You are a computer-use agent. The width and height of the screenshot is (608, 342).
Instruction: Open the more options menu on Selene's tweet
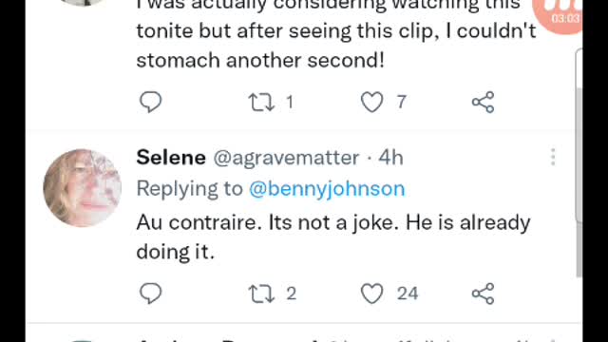click(x=553, y=157)
